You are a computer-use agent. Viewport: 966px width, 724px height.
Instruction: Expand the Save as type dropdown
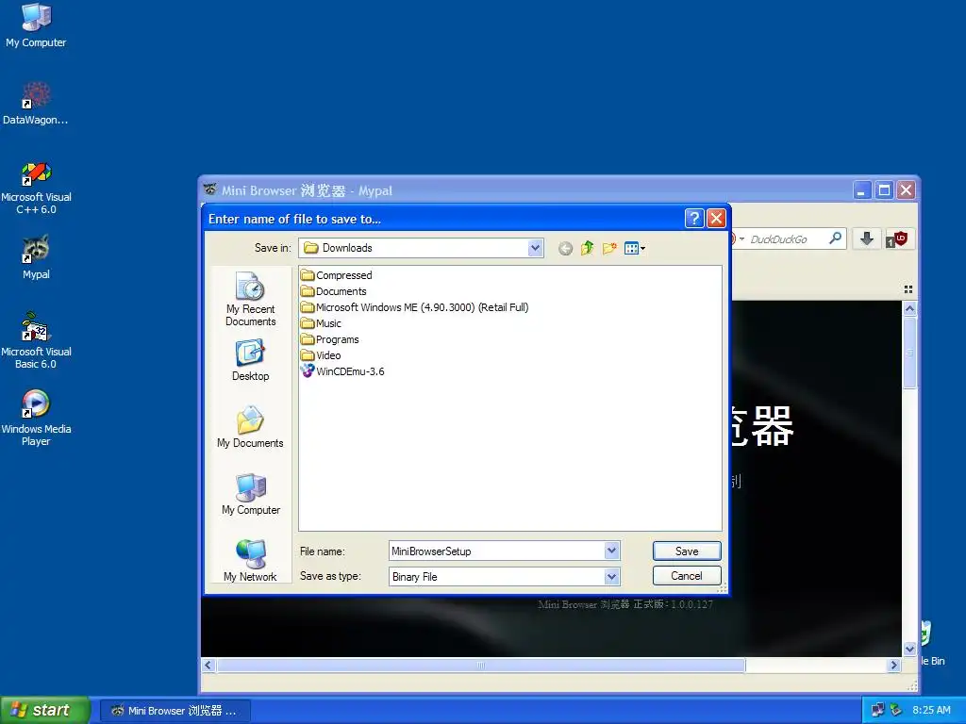tap(611, 577)
